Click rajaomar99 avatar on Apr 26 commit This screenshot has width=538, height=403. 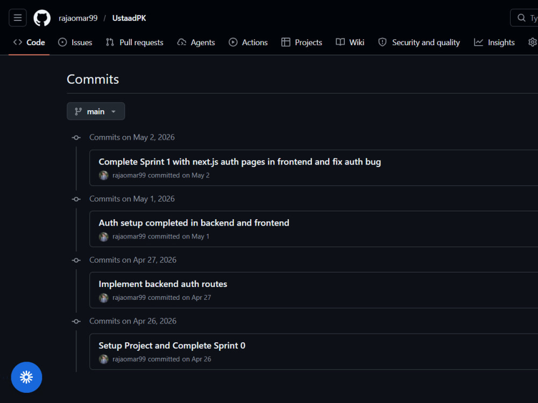[x=104, y=359]
